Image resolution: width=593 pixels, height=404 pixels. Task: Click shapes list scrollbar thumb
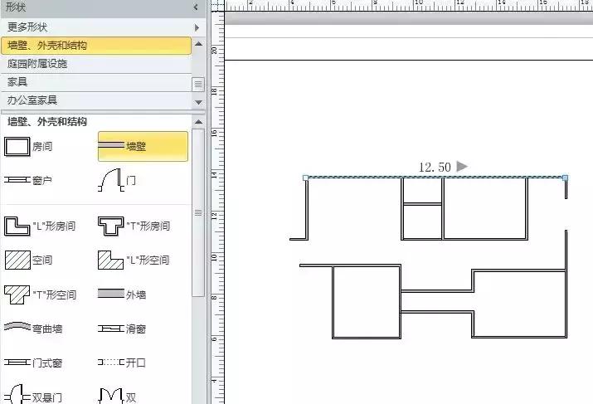tap(198, 212)
